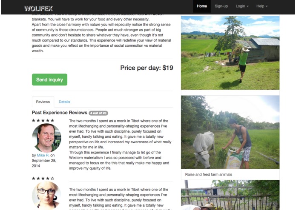The width and height of the screenshot is (296, 210).
Task: Open the photo of man feeding cow
Action: pos(230,132)
